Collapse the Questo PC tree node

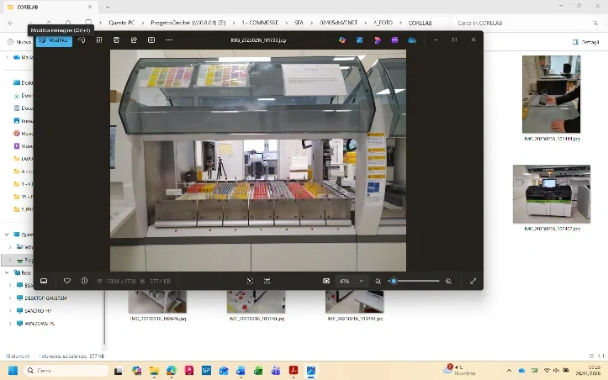(7, 235)
